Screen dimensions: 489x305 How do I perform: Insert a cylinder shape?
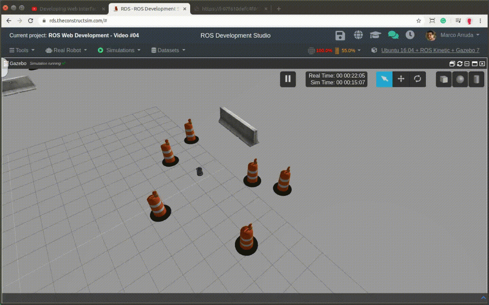[x=476, y=79]
